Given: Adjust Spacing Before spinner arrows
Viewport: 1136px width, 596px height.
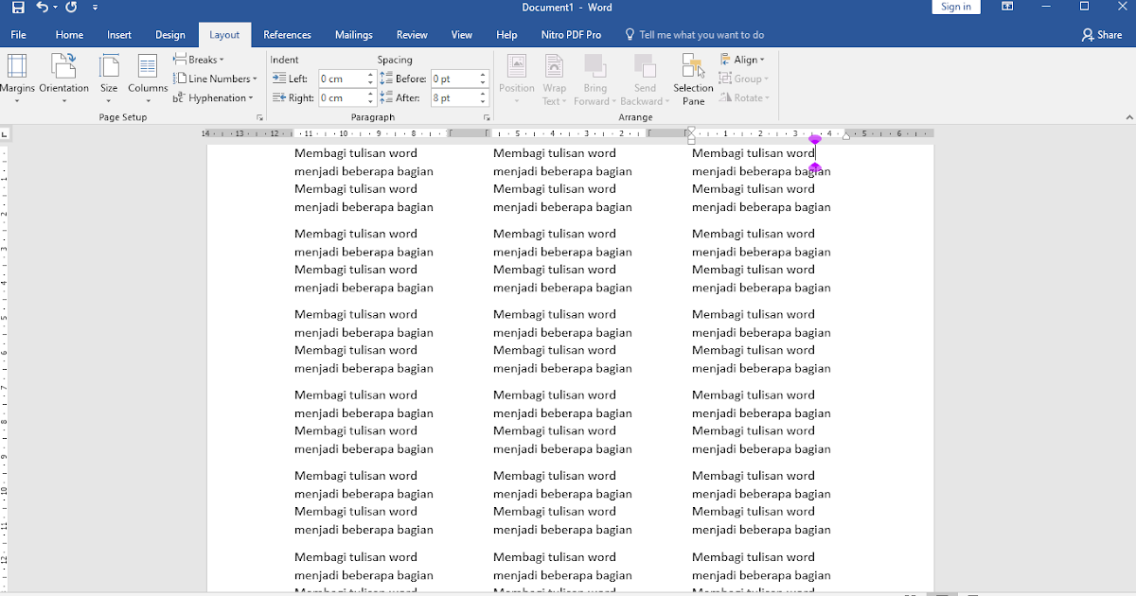Looking at the screenshot, I should 483,79.
